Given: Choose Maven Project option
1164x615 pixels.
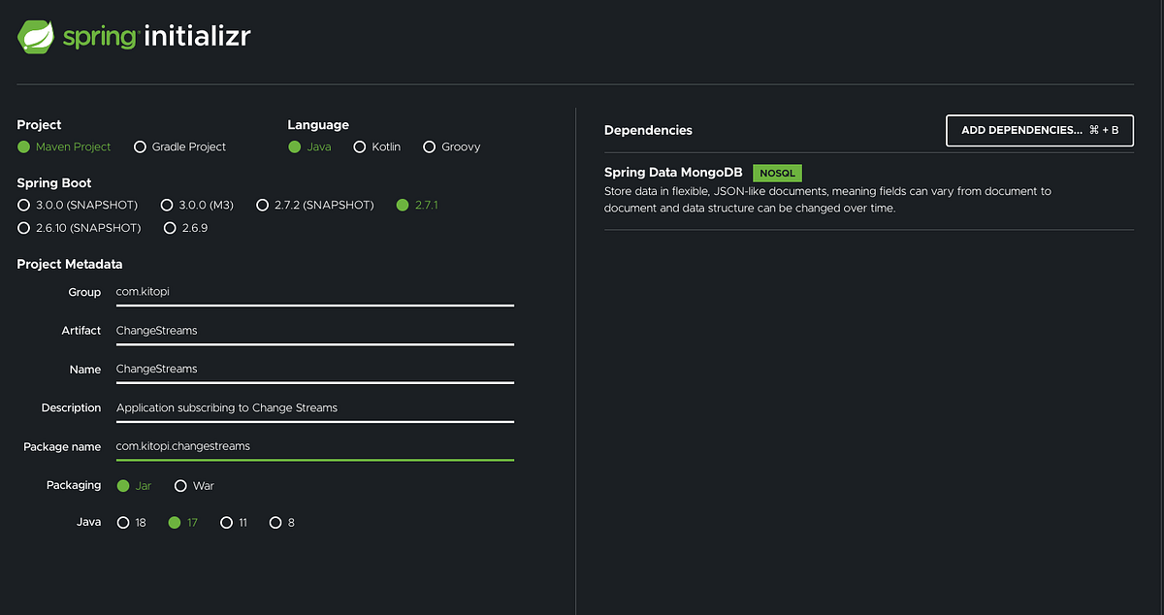Looking at the screenshot, I should click(x=24, y=147).
